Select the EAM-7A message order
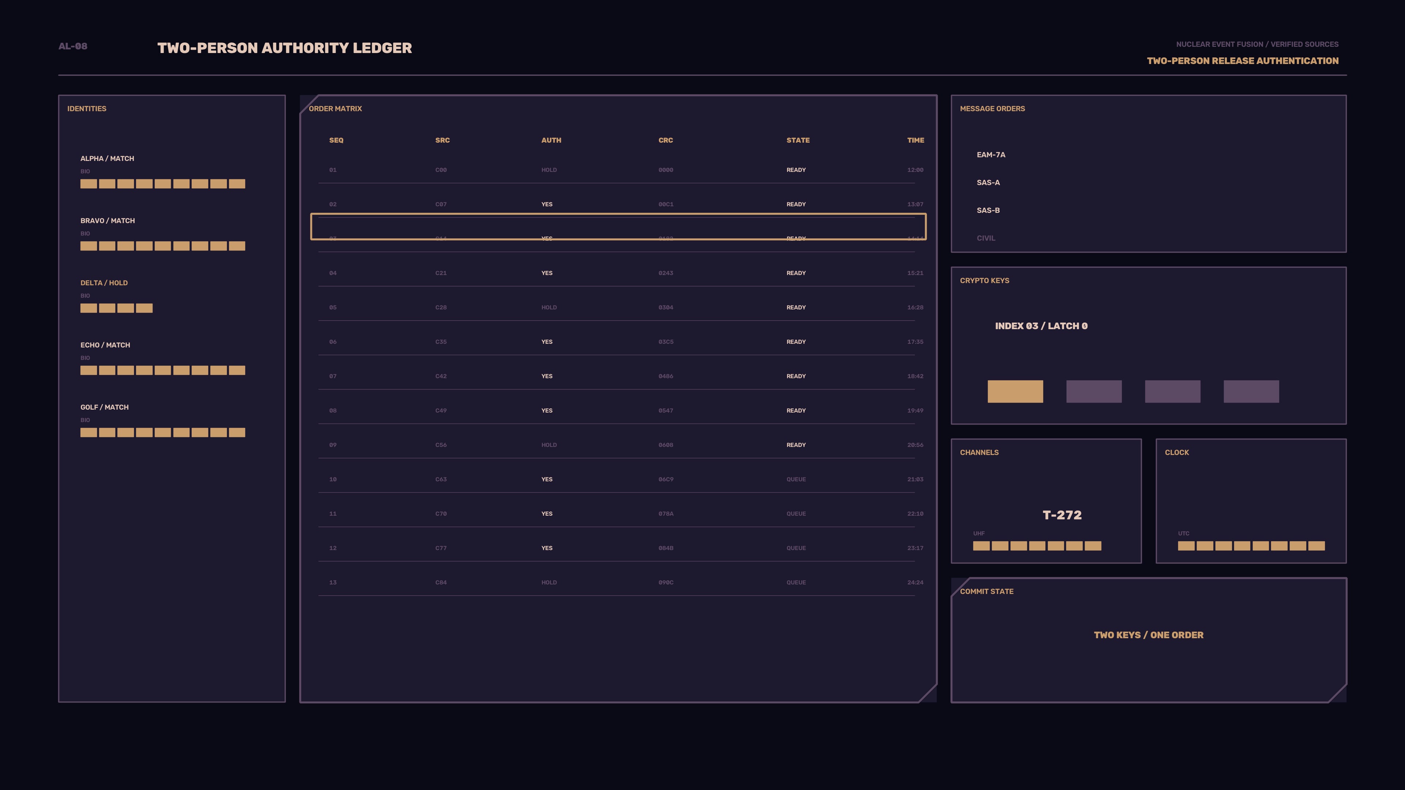The width and height of the screenshot is (1405, 790). click(x=991, y=155)
